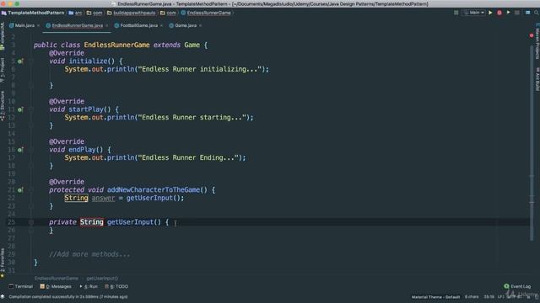Screen dimensions: 540x303
Task: Click the Game superclass name after extends
Action: point(192,45)
